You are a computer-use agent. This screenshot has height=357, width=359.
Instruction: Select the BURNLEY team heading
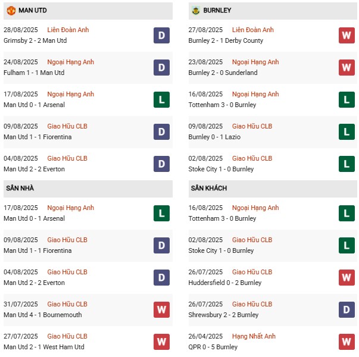(x=217, y=11)
